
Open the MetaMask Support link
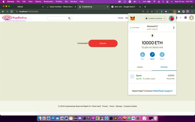tap(163, 91)
